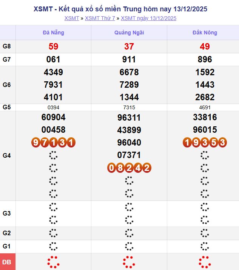
Task: Click the XSMT breadcrumb link
Action: pyautogui.click(x=72, y=18)
